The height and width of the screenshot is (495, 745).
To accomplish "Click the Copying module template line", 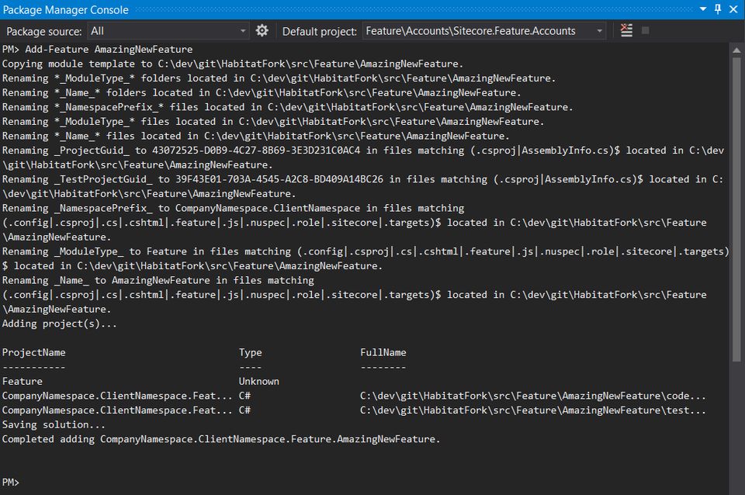I will (x=232, y=64).
